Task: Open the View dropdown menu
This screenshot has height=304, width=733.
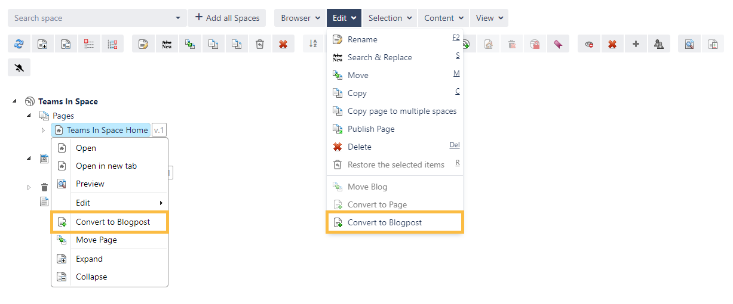Action: point(489,18)
